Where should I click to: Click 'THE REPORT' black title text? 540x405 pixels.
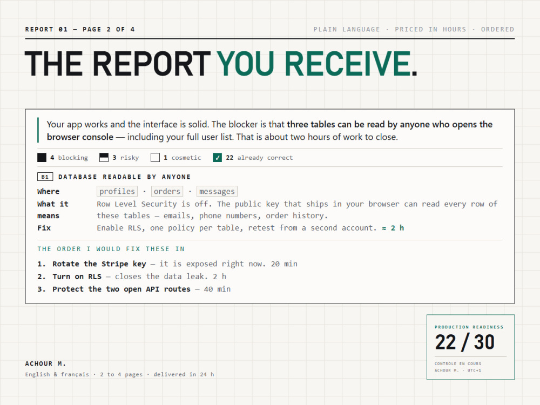click(x=117, y=64)
